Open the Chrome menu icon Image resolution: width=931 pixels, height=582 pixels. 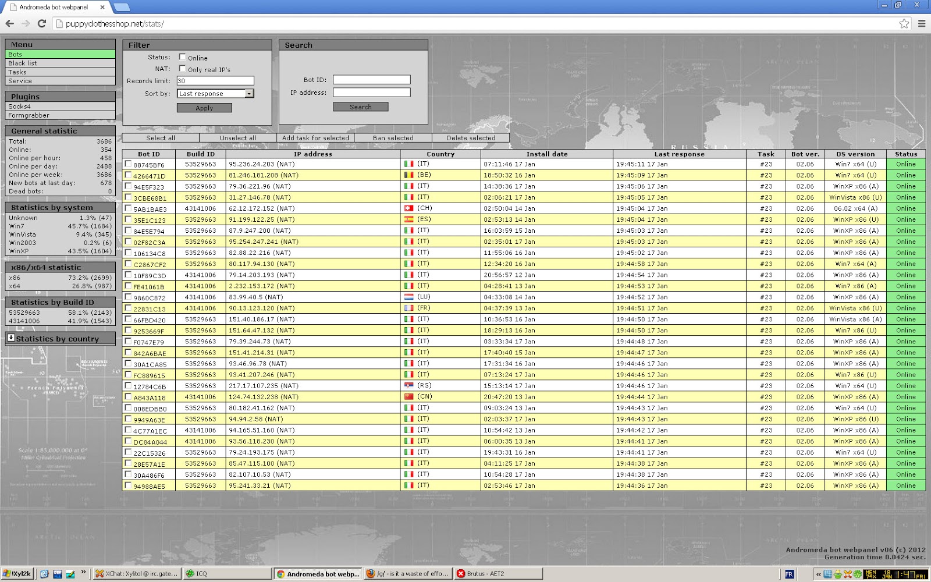tap(922, 24)
